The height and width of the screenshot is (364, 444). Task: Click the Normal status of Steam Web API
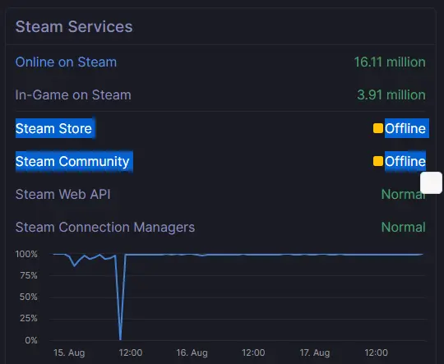pos(403,194)
